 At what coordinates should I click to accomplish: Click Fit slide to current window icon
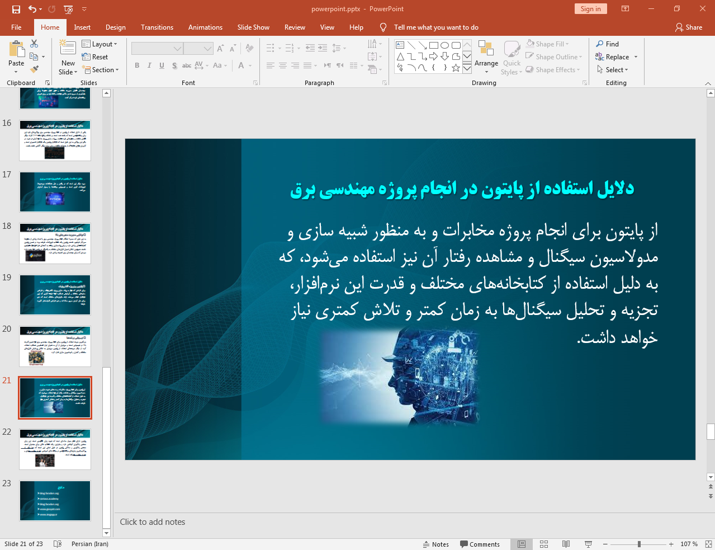[x=708, y=544]
